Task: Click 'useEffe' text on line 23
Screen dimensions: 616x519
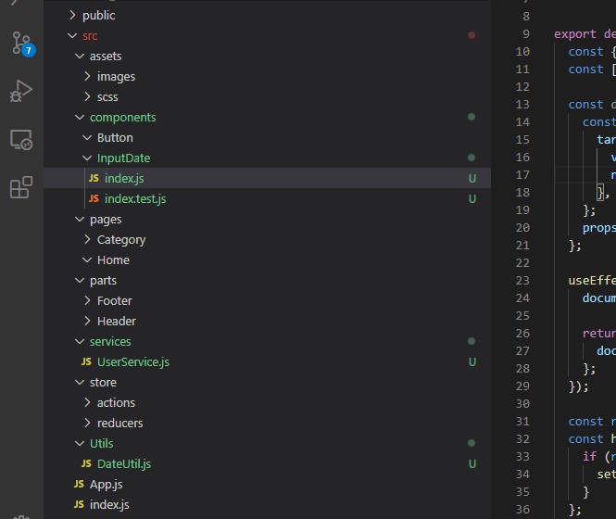Action: click(592, 280)
